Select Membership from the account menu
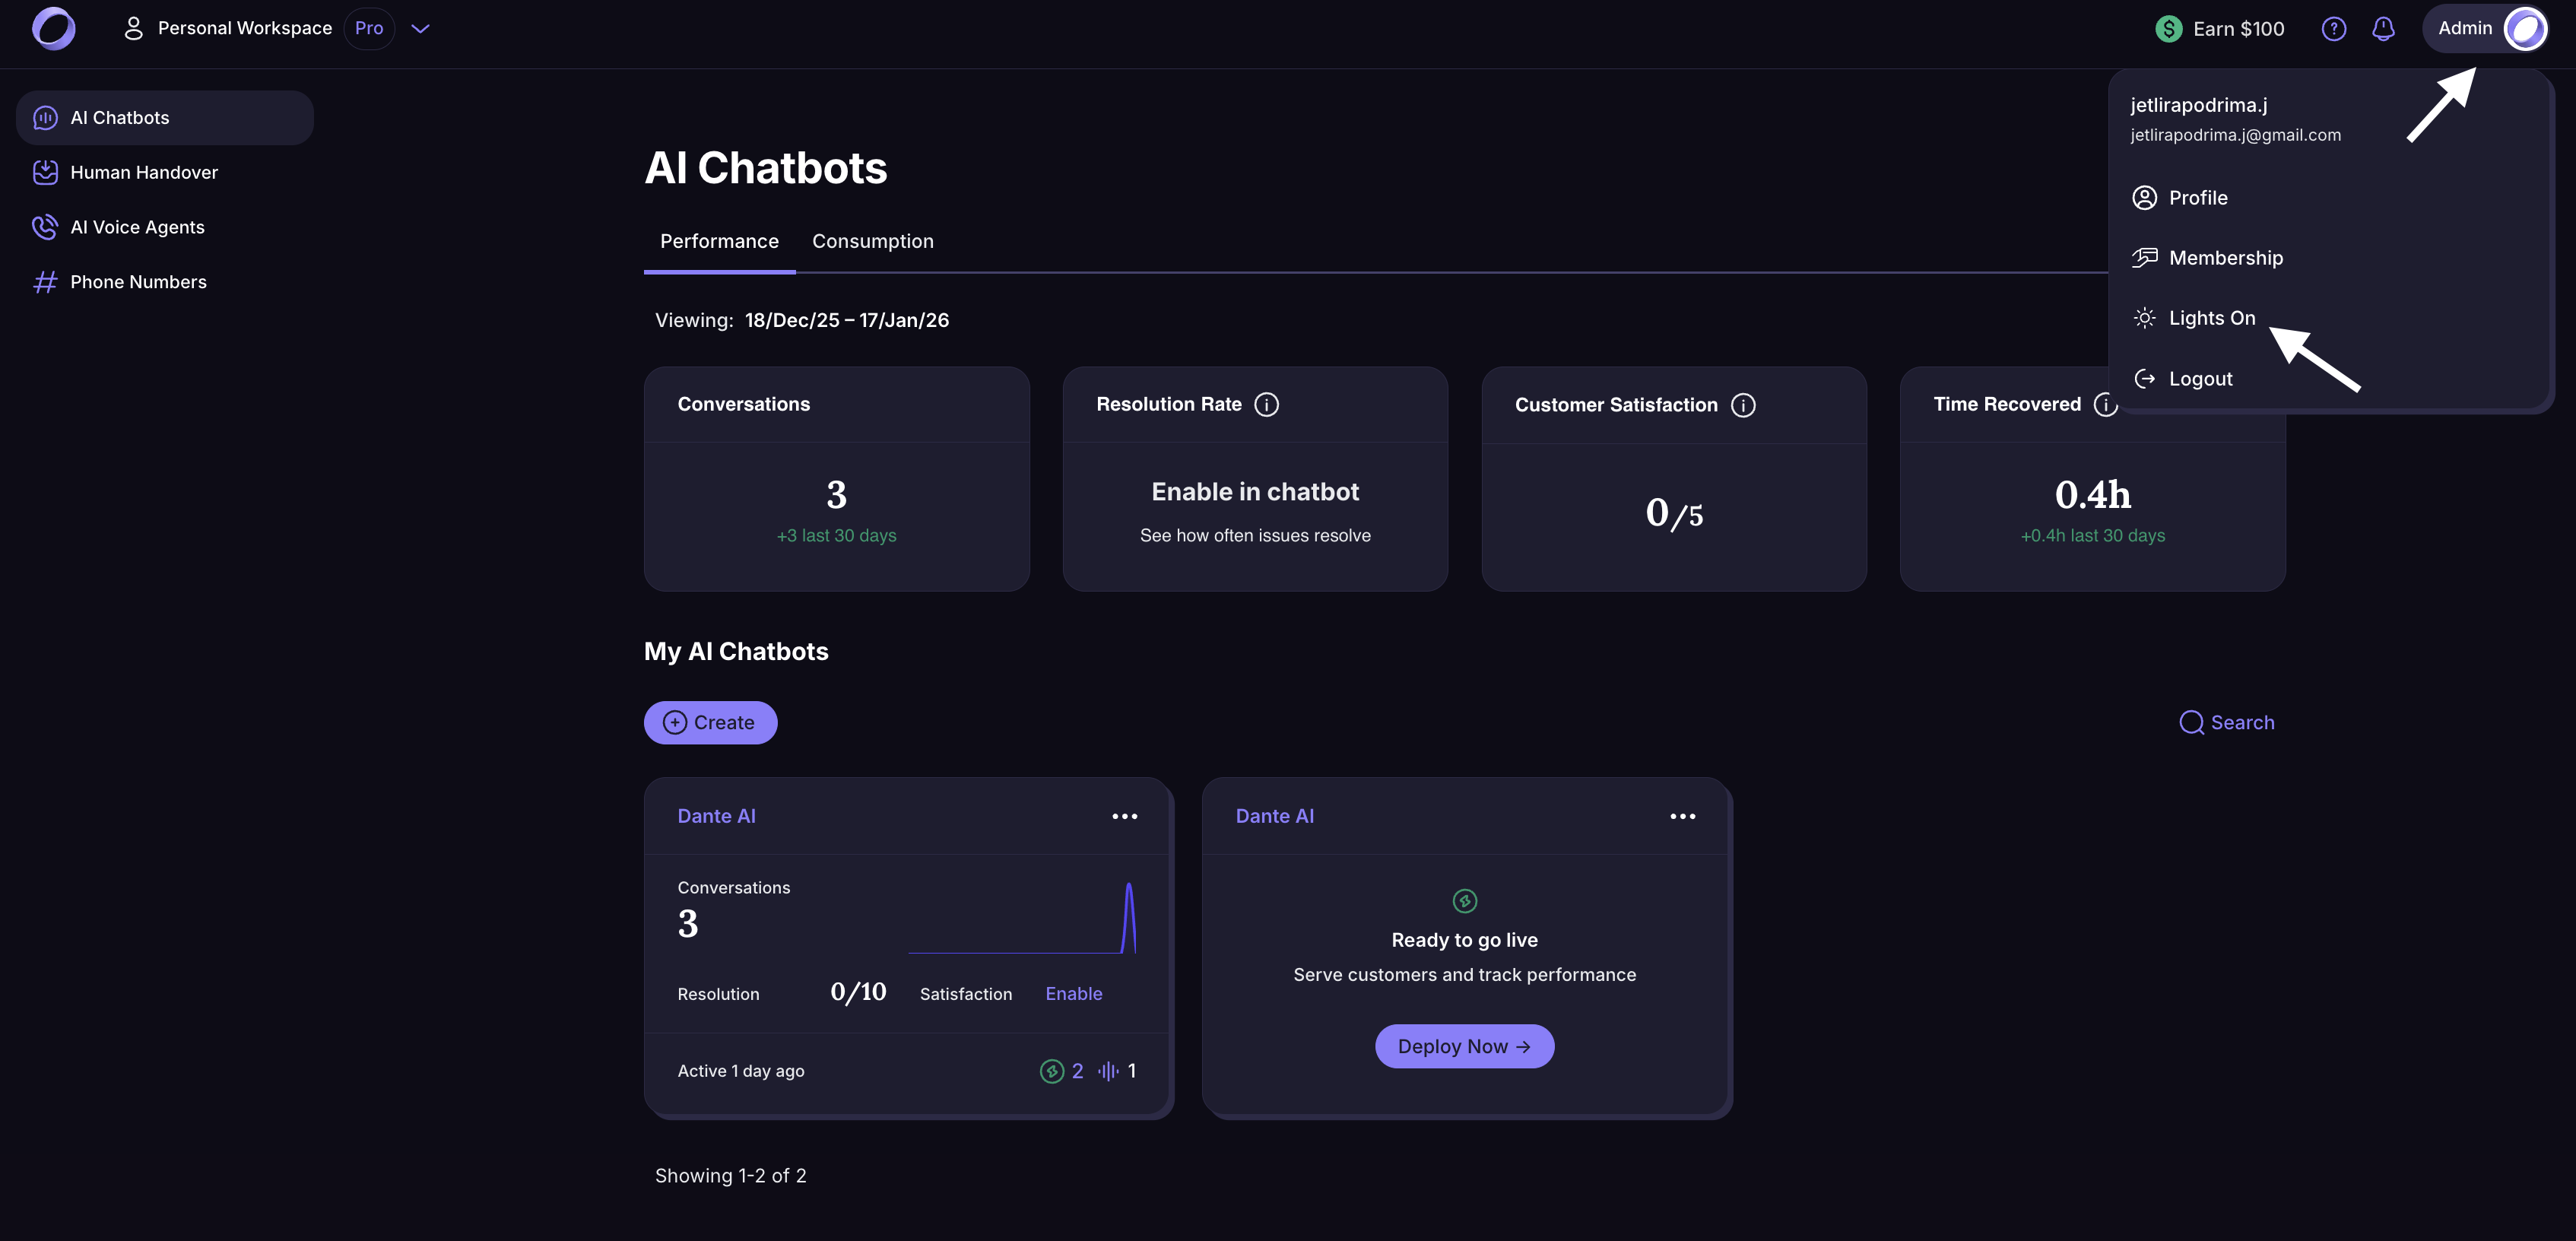Viewport: 2576px width, 1241px height. pos(2225,258)
